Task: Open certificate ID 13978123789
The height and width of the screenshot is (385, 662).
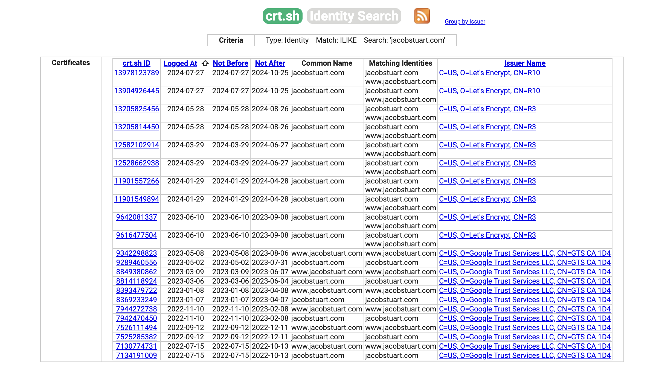Action: [x=137, y=73]
